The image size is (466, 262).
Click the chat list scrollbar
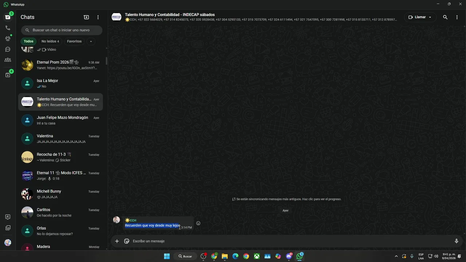pyautogui.click(x=106, y=61)
